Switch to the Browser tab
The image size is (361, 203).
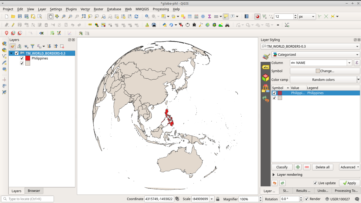[34, 191]
